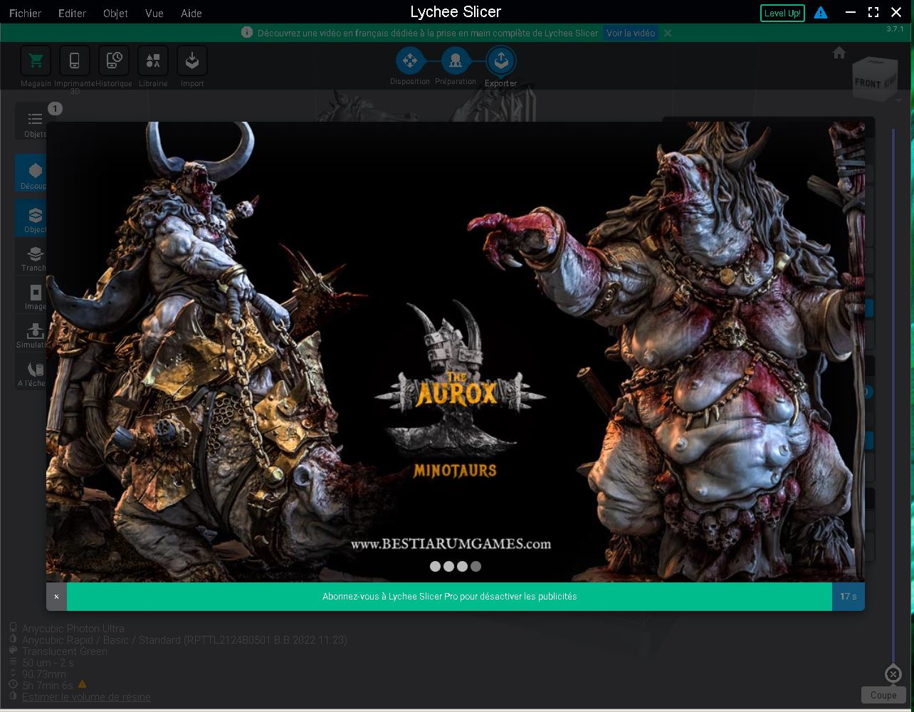Open the Fichier menu

[26, 13]
